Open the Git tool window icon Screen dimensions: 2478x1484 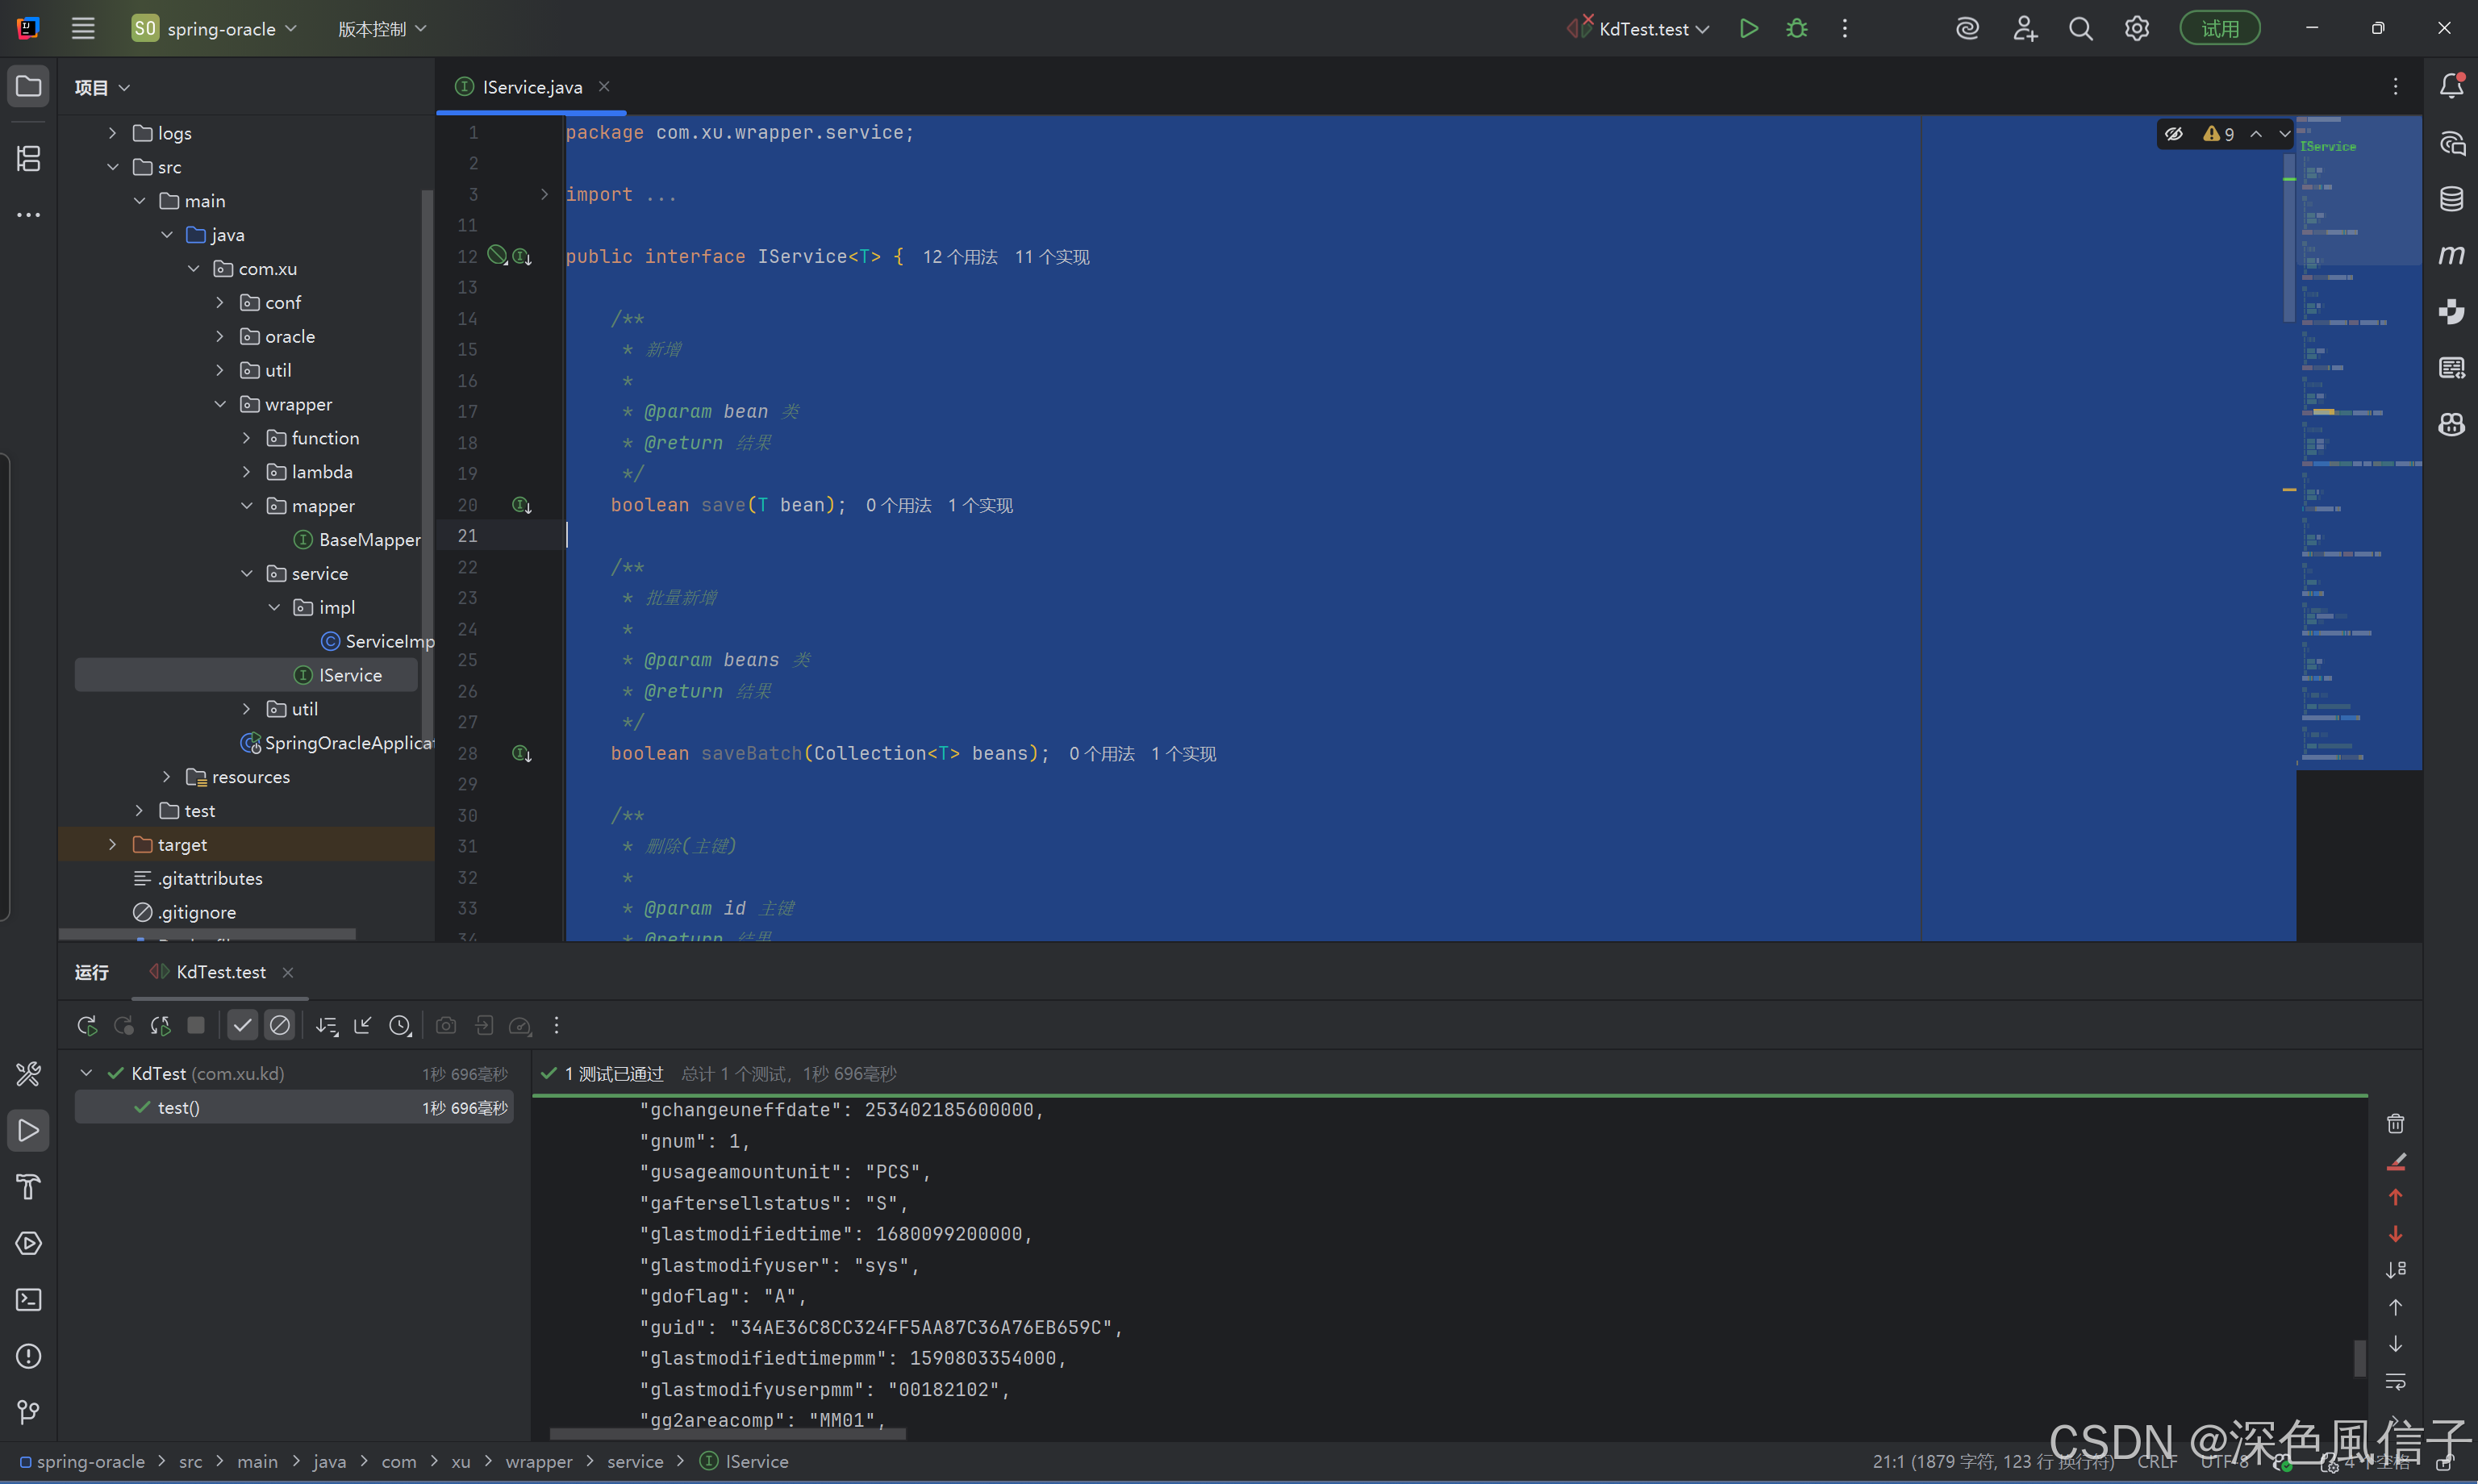pos(28,1411)
